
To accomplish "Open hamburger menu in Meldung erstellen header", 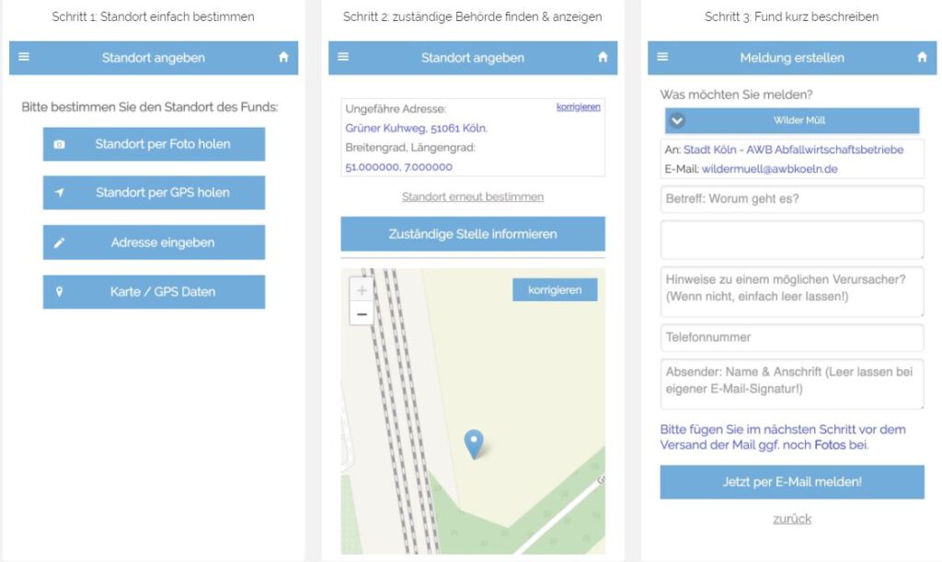I will click(x=662, y=57).
